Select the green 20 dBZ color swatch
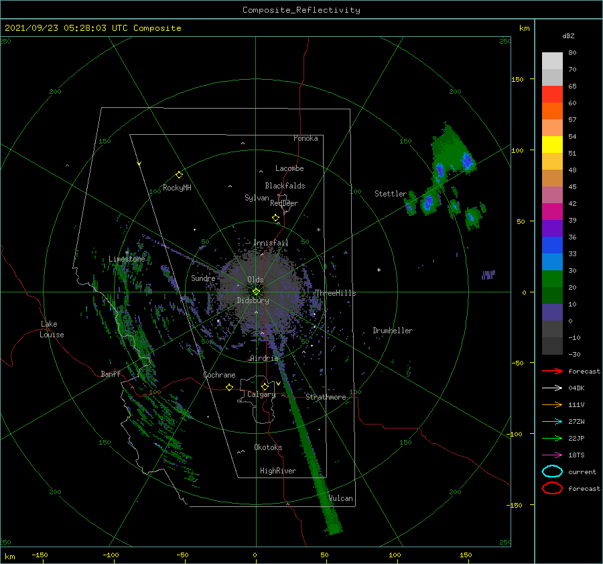Viewport: 603px width, 564px height. 552,279
